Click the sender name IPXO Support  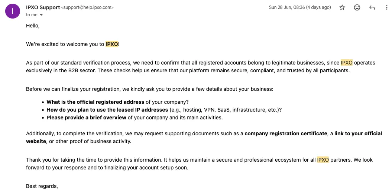click(x=43, y=7)
